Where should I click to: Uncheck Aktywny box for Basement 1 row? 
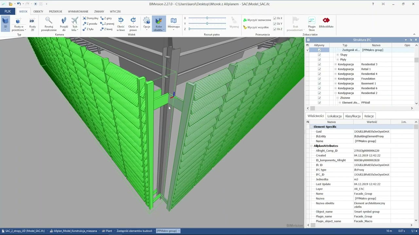point(319,84)
